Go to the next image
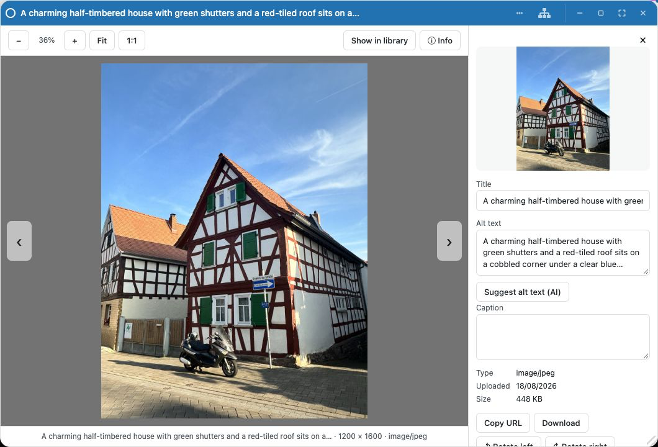Screen dimensions: 658x447 point(449,242)
